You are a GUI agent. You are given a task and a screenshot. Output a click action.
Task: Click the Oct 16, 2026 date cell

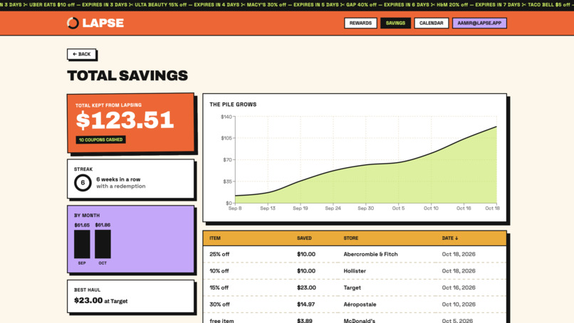tap(459, 288)
